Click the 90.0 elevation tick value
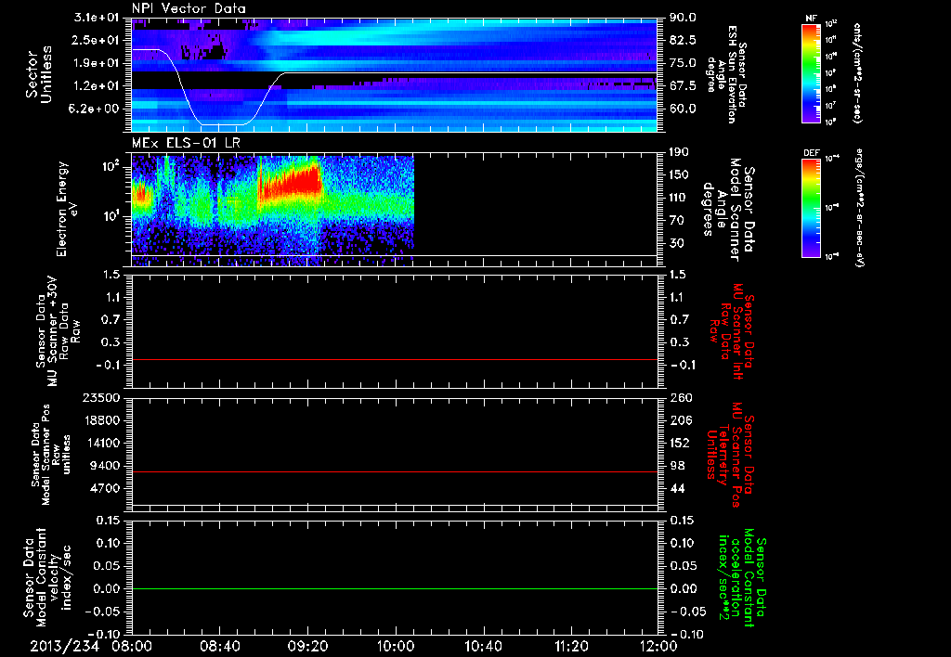The image size is (951, 657). (683, 18)
